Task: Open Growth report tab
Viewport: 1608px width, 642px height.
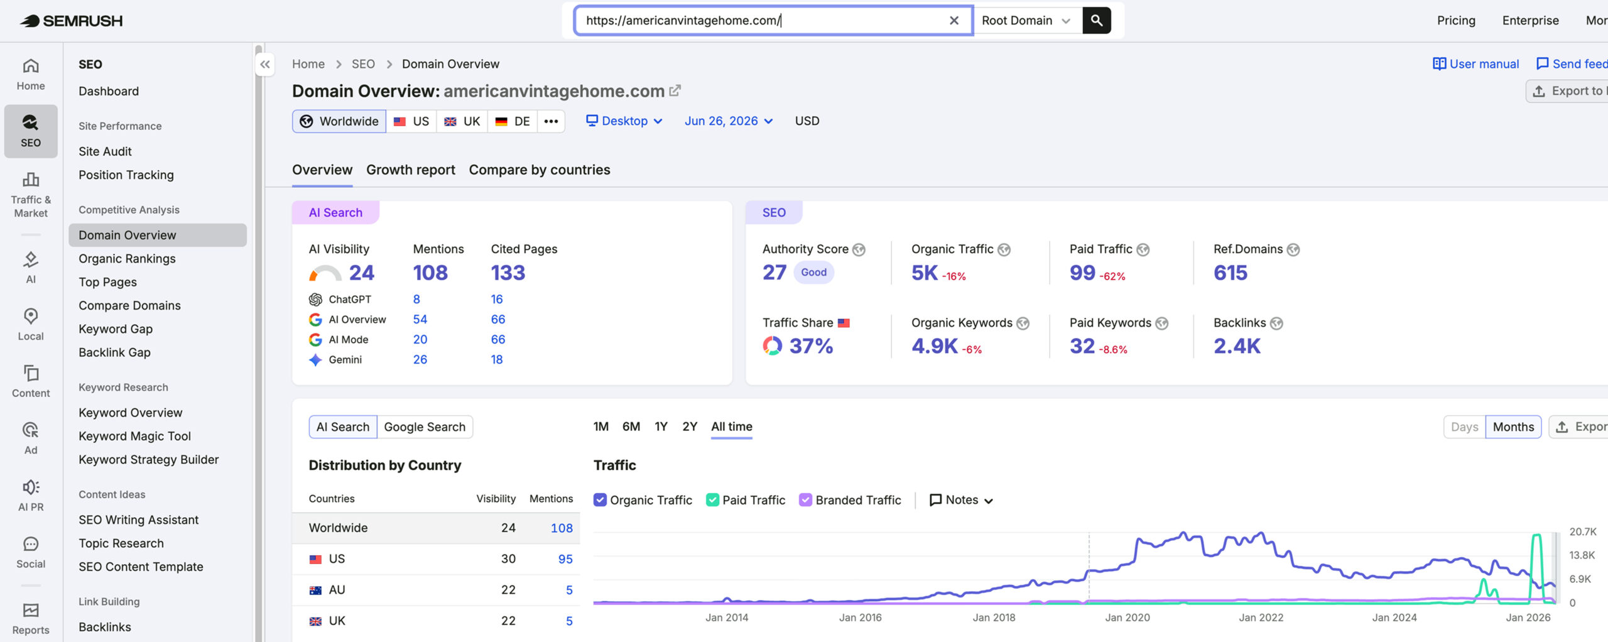Action: pos(411,170)
